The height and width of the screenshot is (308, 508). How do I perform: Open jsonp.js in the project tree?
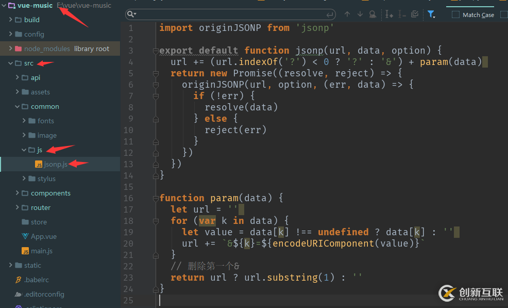55,164
